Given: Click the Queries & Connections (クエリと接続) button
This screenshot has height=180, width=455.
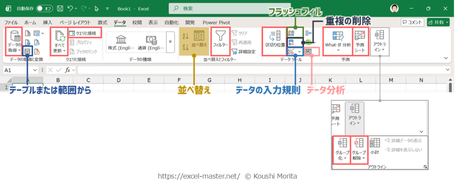Looking at the screenshot, I should (86, 33).
